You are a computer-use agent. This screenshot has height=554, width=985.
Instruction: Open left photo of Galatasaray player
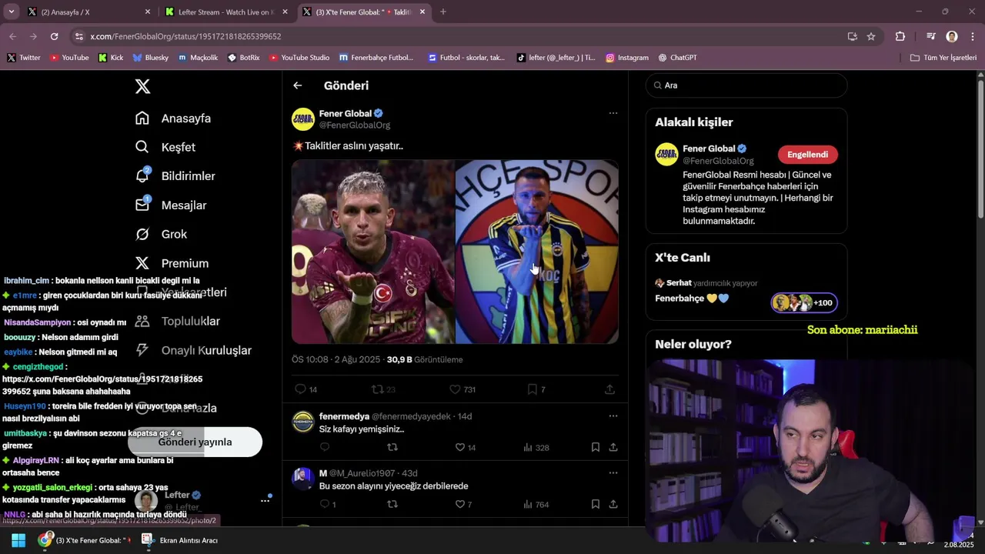[x=372, y=252]
